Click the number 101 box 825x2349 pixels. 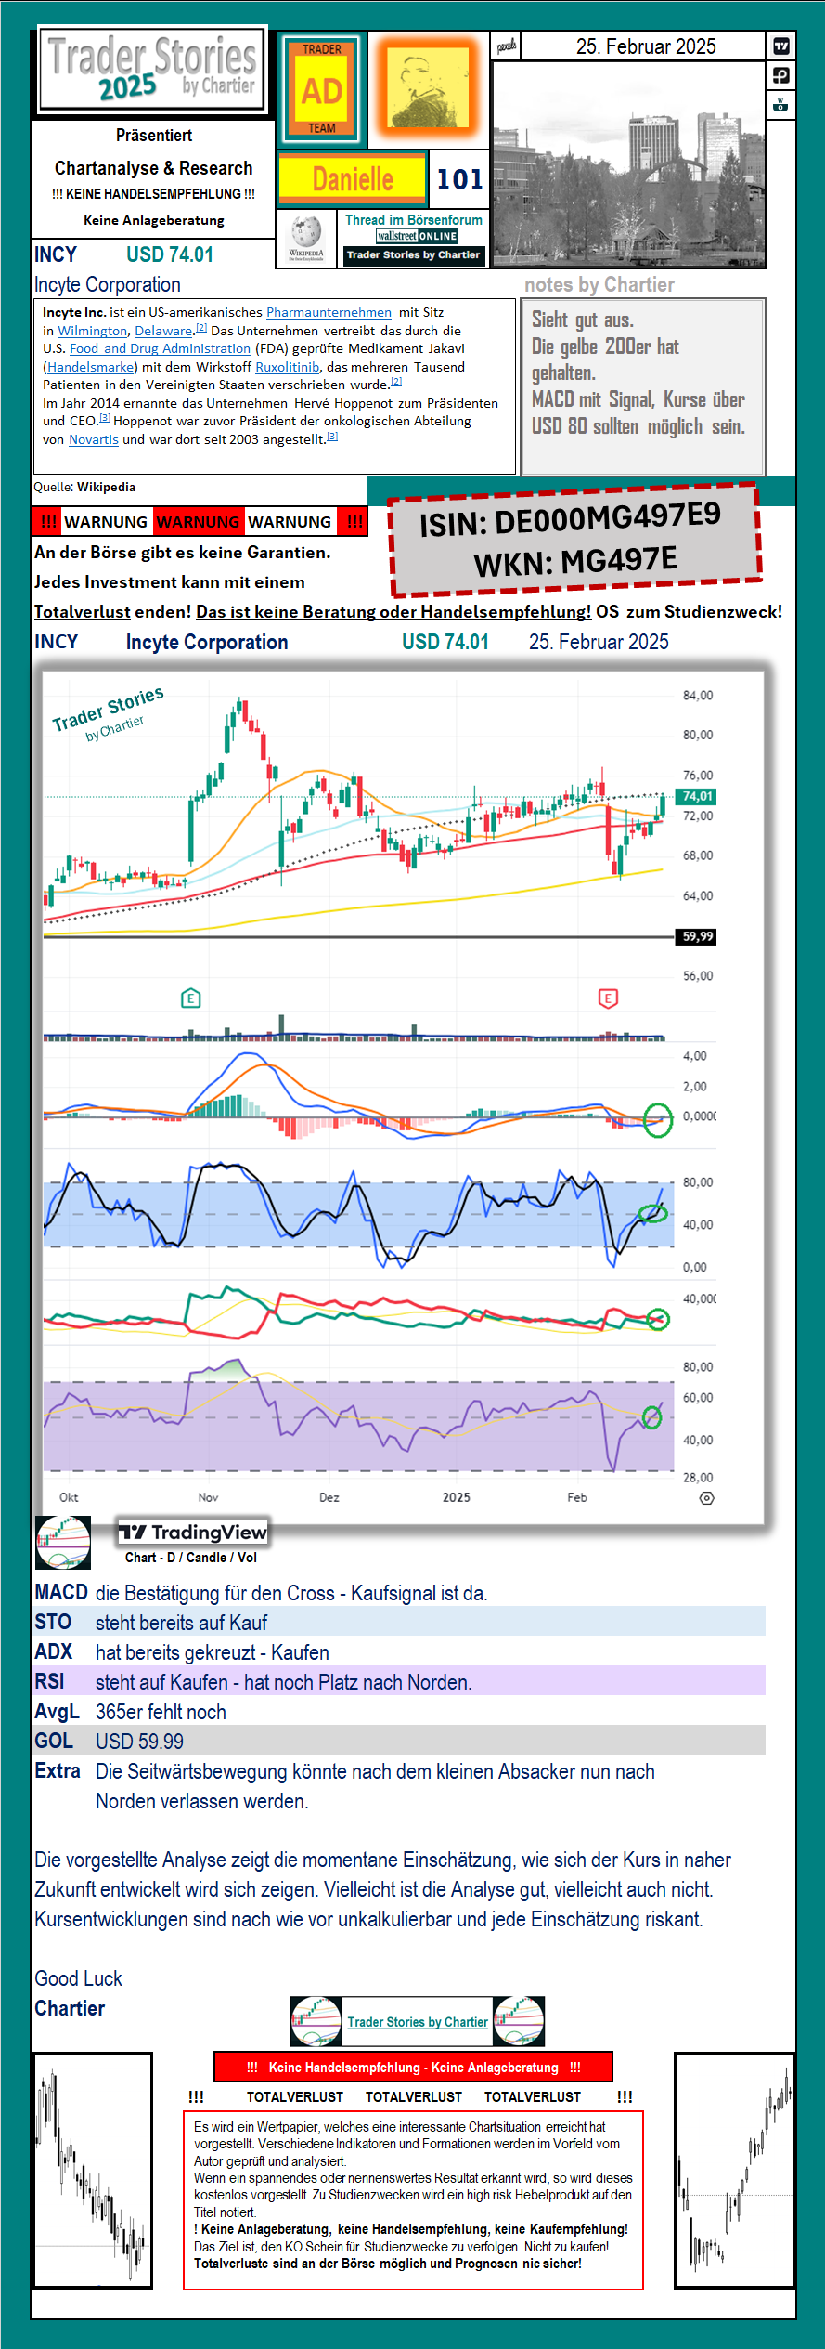coord(459,178)
